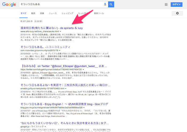Image resolution: width=187 pixels, height=132 pixels.
Task: Click the ログイン sign-in button
Action: 177,5
